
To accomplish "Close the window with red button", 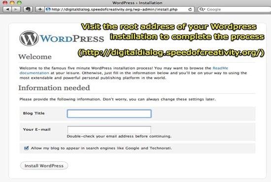I will tap(5, 2).
